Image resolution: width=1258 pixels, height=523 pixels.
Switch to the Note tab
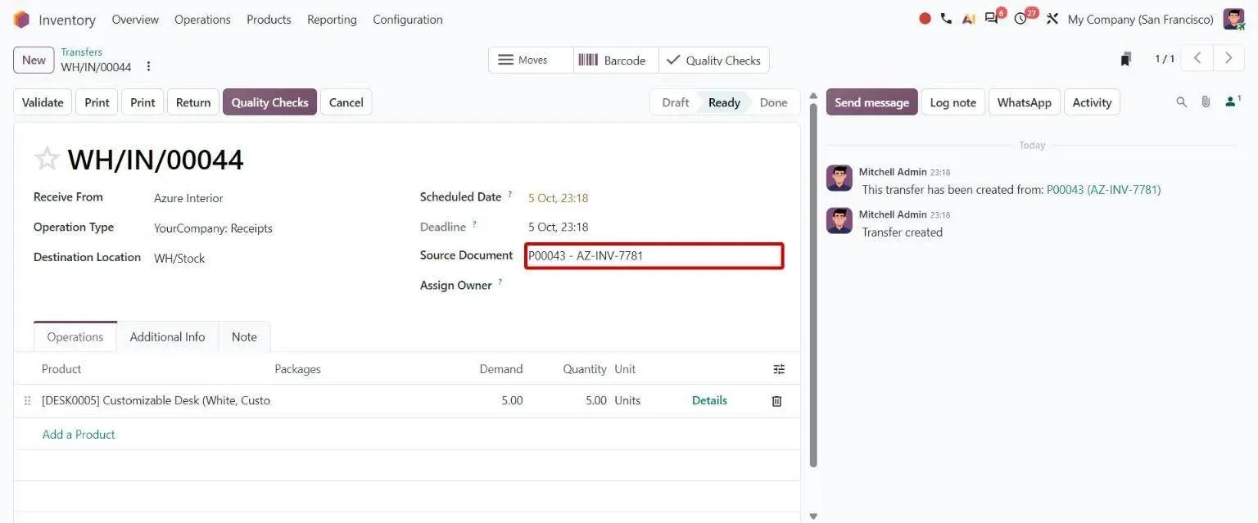244,336
